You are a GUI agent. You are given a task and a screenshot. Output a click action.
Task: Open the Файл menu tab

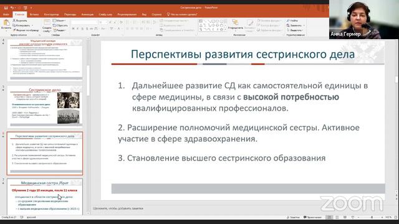[6, 14]
